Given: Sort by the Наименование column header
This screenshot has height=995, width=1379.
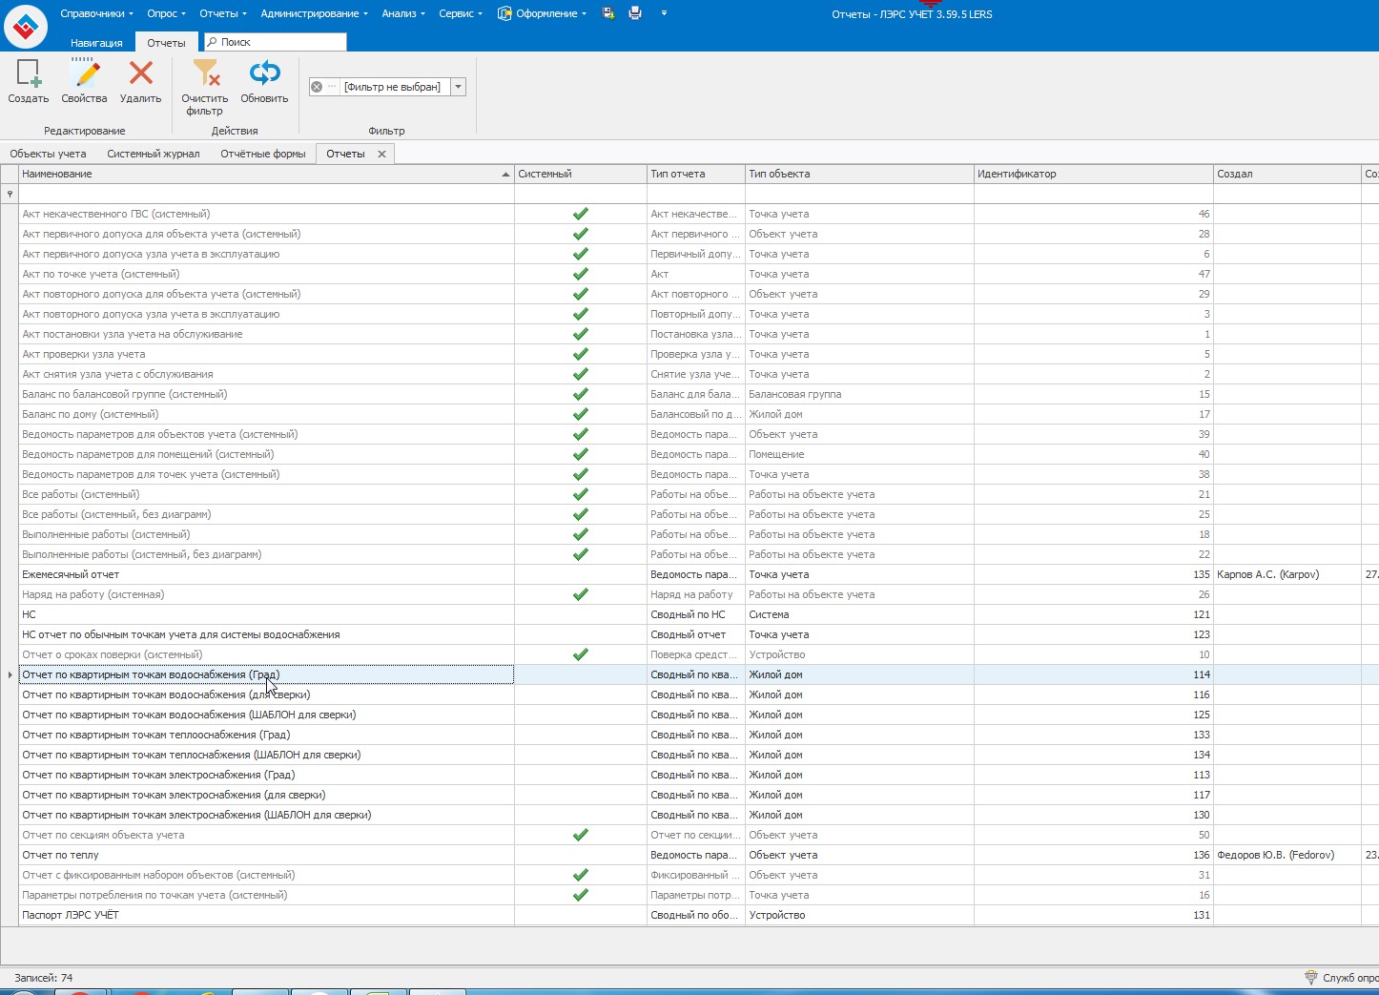Looking at the screenshot, I should (x=257, y=174).
